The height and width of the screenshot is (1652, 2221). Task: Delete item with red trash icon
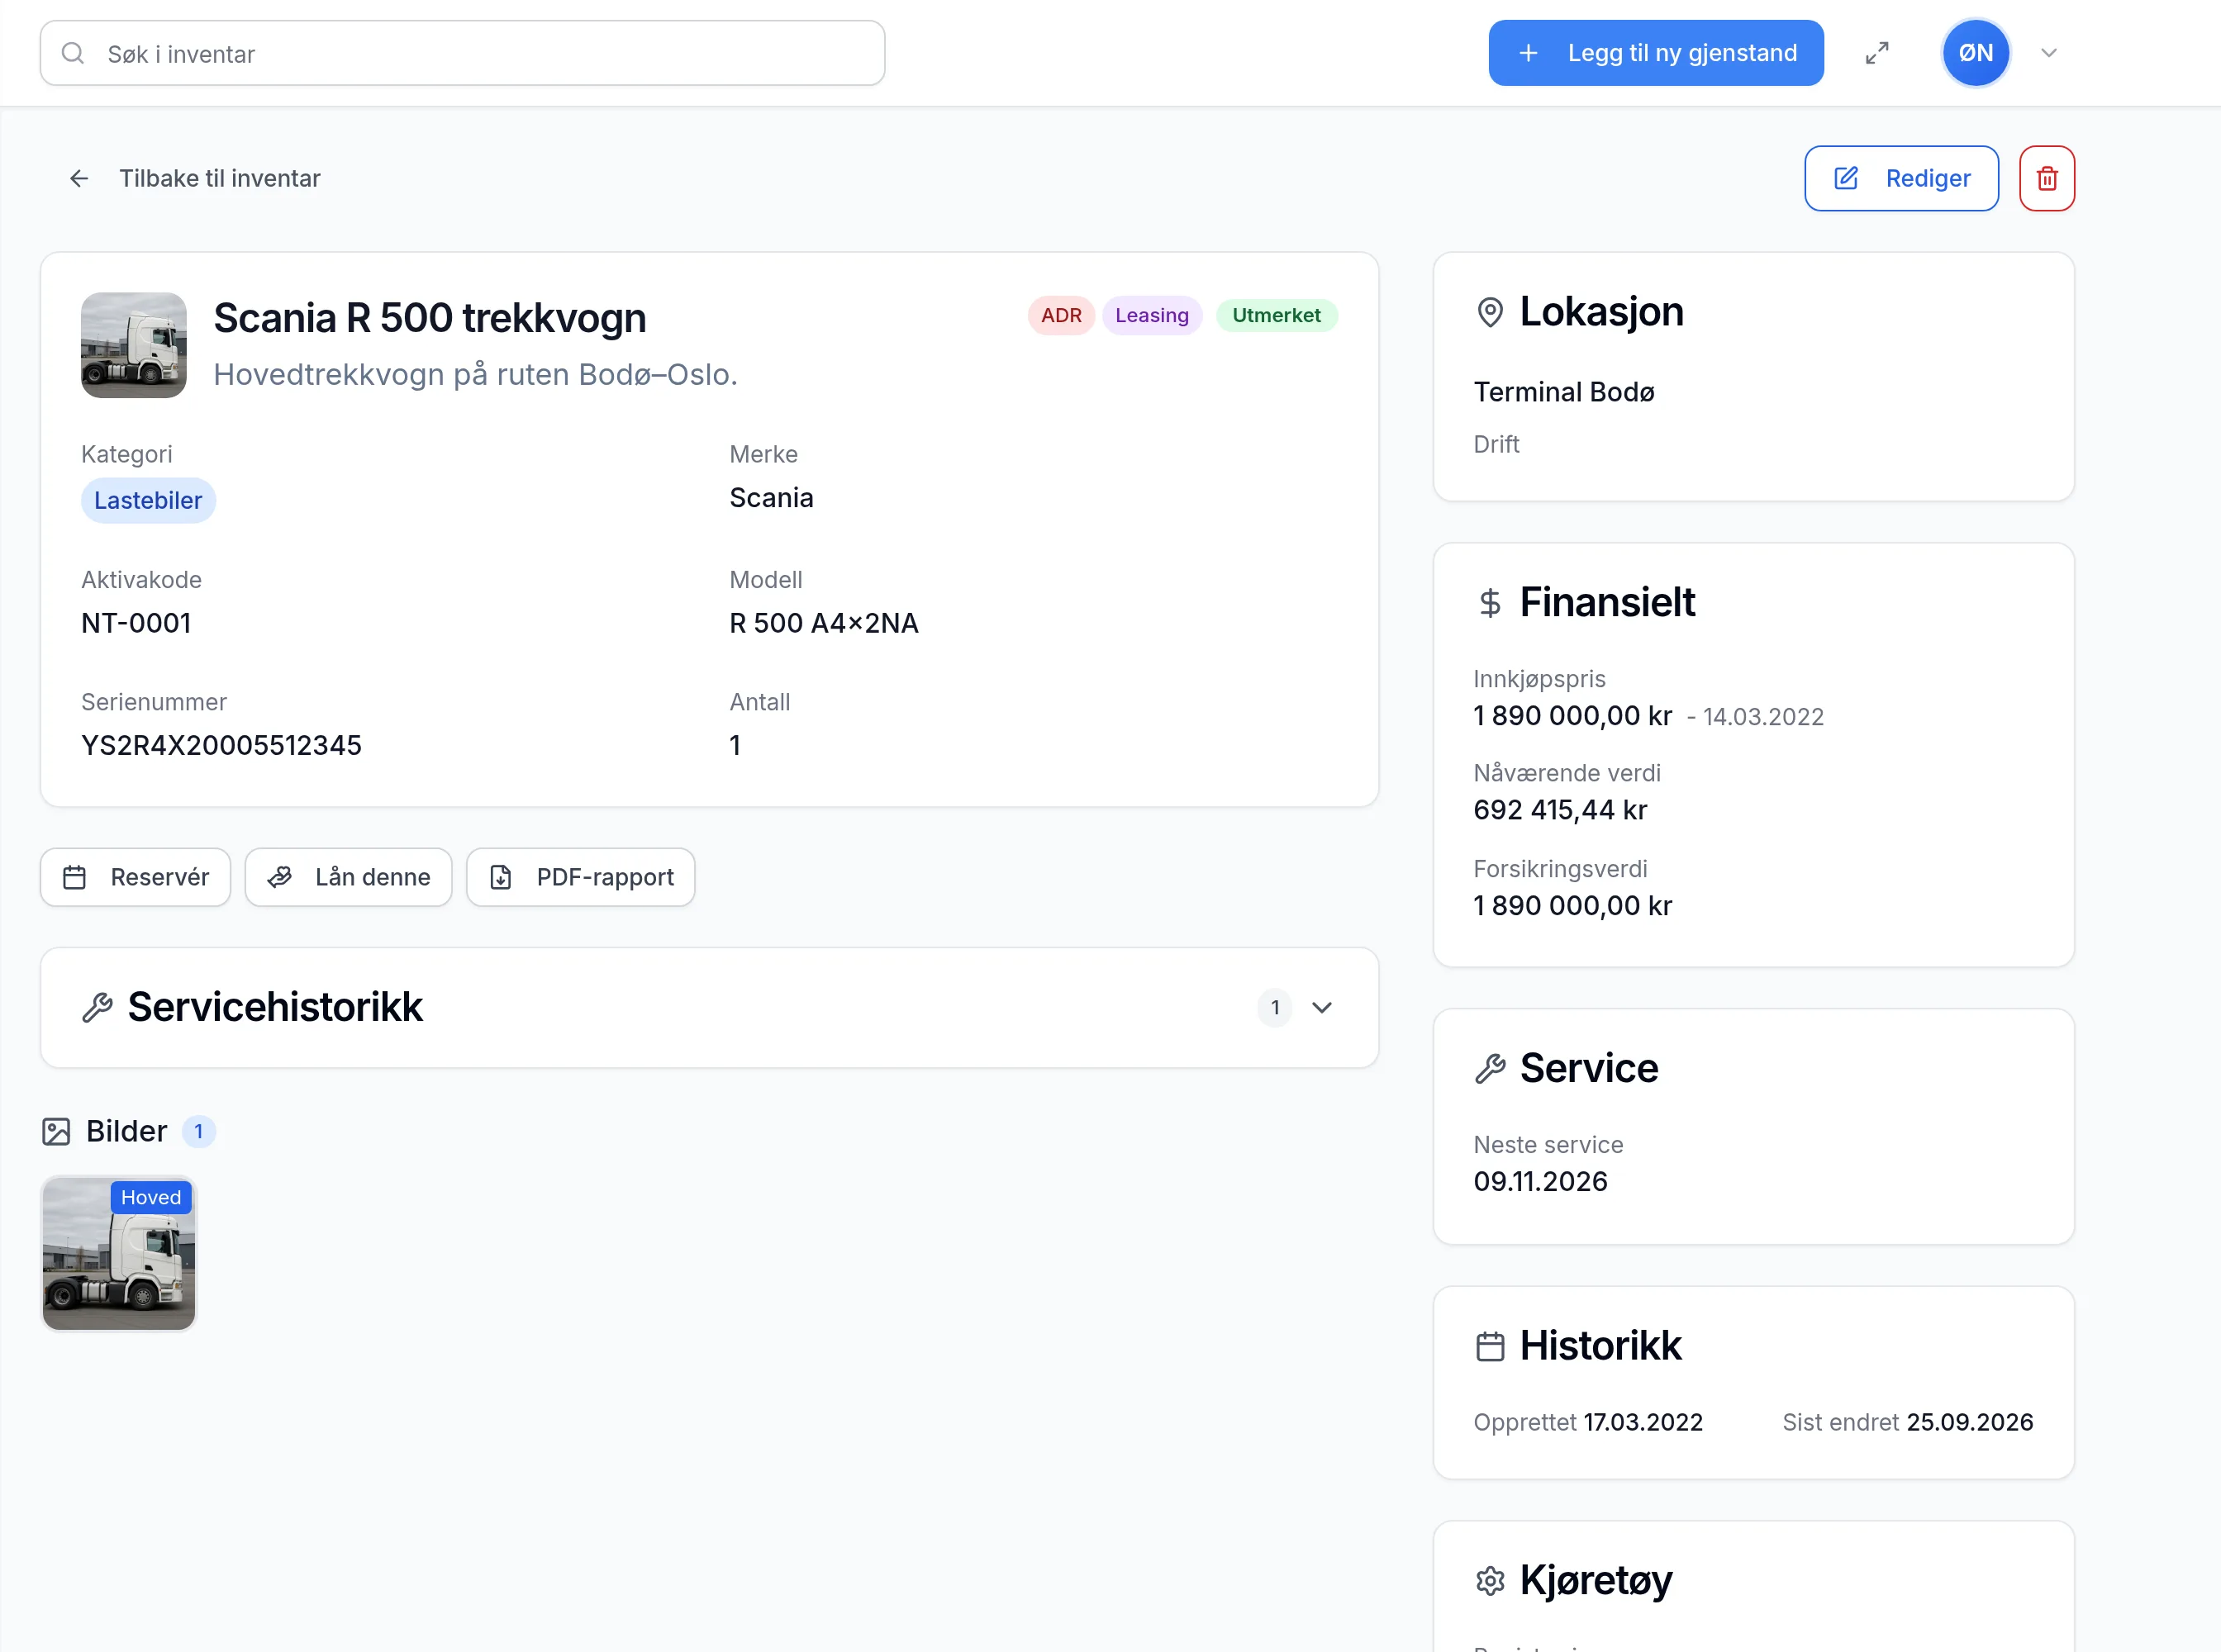tap(2047, 178)
